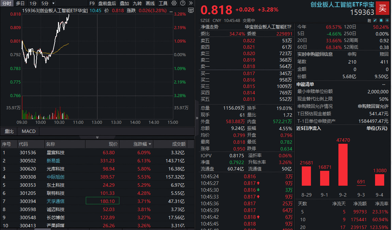The width and height of the screenshot is (392, 230).
Task: Open the chart settings gear icon
Action: tap(174, 3)
